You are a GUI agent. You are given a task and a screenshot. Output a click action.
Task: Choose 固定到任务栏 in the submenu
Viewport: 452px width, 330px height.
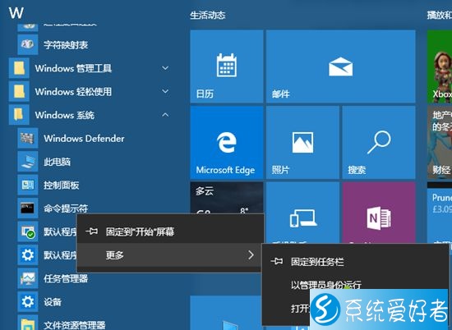pos(356,262)
